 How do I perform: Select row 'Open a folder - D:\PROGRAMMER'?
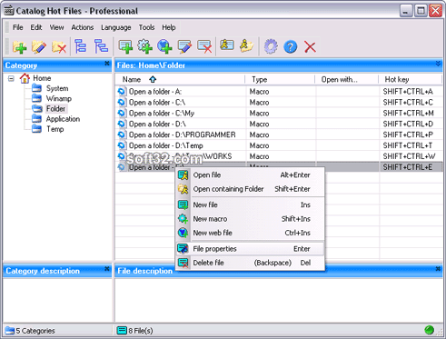(279, 135)
